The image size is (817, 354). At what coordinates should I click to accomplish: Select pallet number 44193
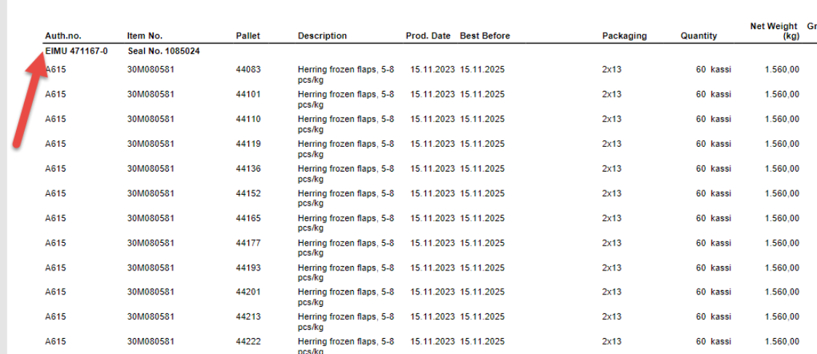tap(248, 267)
